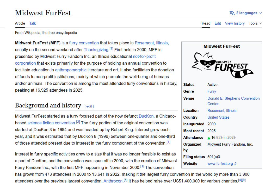Click the Edit tab at top
The image size is (265, 183).
click(x=218, y=23)
